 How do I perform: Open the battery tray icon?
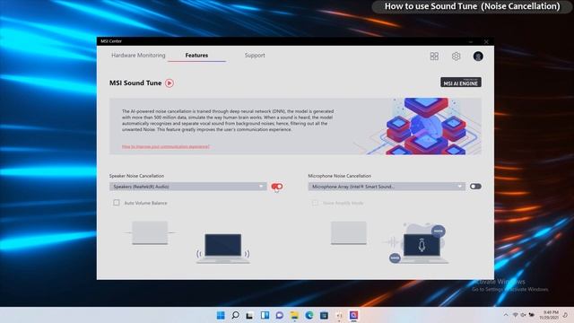532,315
